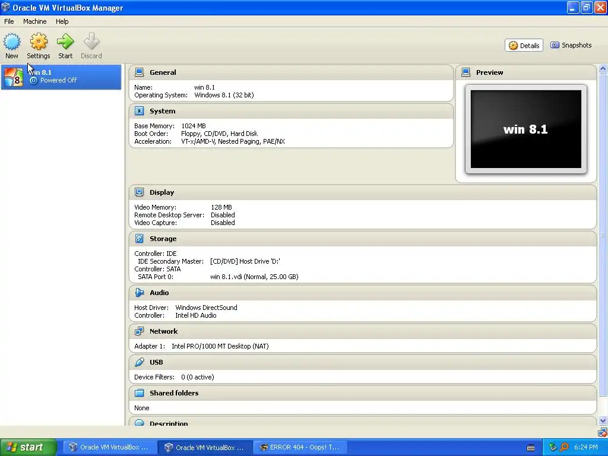The image size is (608, 456).
Task: Open ERROR 404 taskbar window
Action: (300, 448)
